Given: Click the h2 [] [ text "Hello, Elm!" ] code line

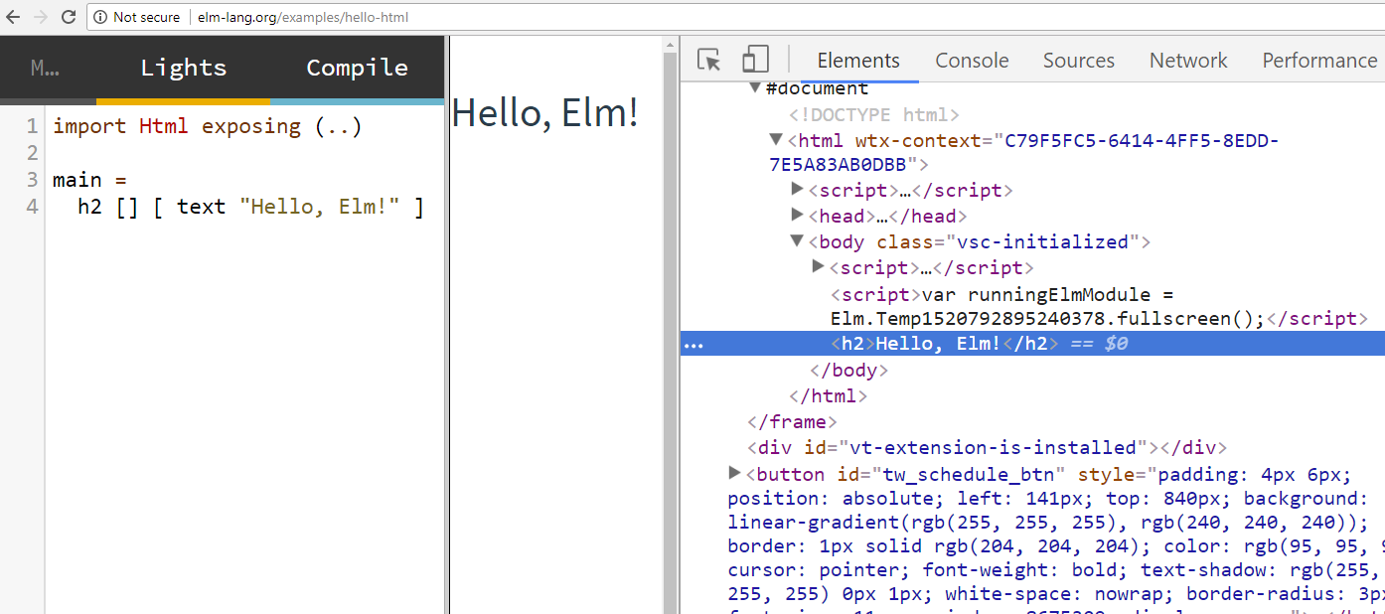Looking at the screenshot, I should (251, 207).
